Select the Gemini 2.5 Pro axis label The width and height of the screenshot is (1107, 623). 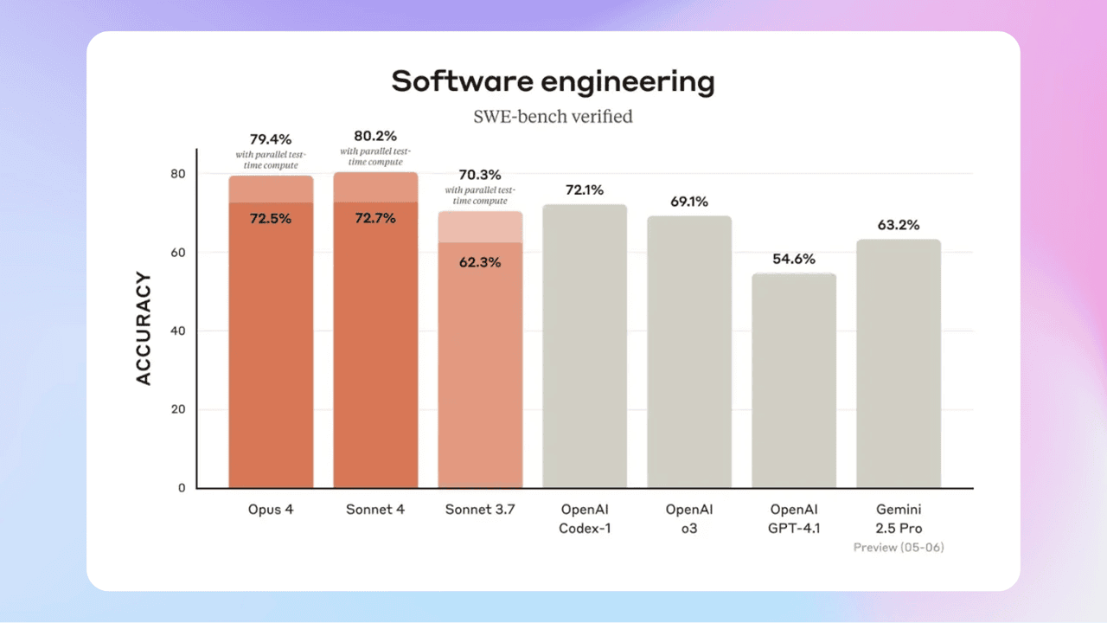tap(899, 518)
